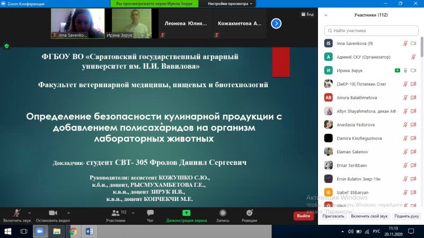Select participant Elaman Sakenov row

[370, 152]
